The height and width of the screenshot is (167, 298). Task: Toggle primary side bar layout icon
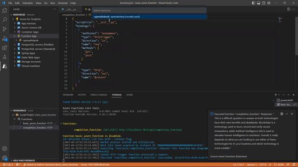coord(253,3)
